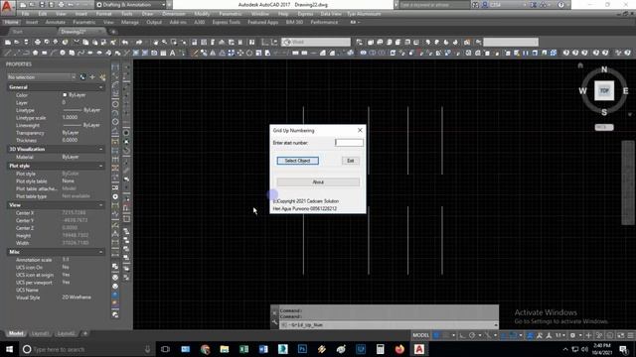636x357 pixels.
Task: Open the annotation scale 1:1 dropdown
Action: point(560,335)
